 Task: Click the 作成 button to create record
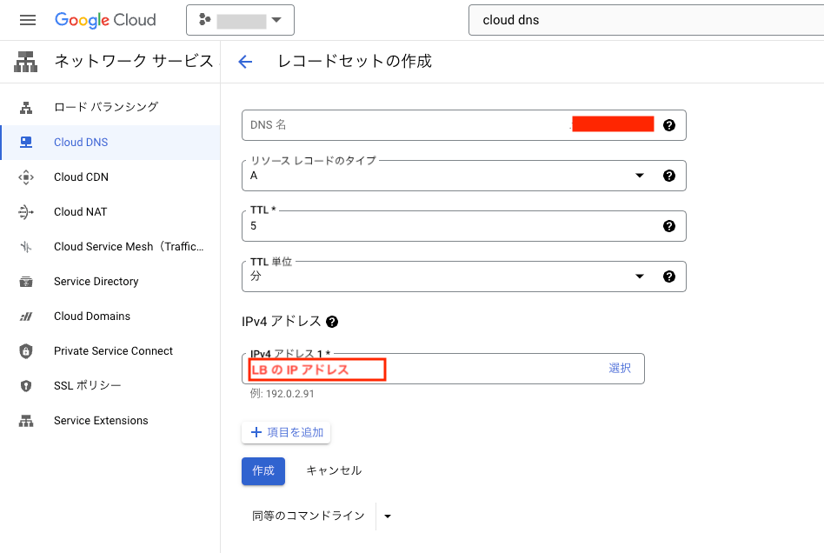(x=262, y=470)
